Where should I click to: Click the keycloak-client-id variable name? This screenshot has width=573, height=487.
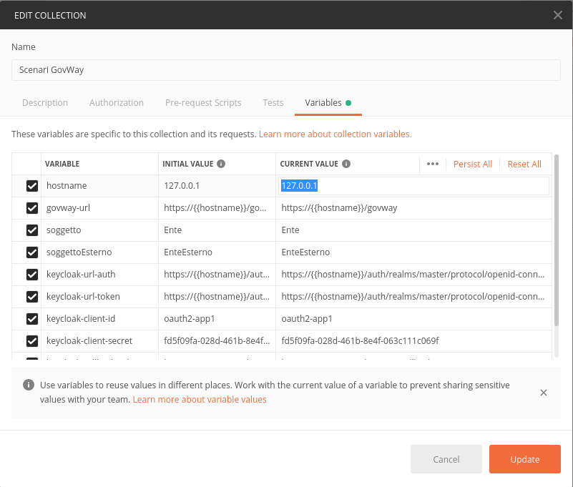[x=81, y=318]
